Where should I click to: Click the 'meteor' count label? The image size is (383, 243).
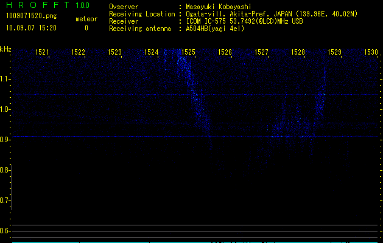pyautogui.click(x=86, y=19)
